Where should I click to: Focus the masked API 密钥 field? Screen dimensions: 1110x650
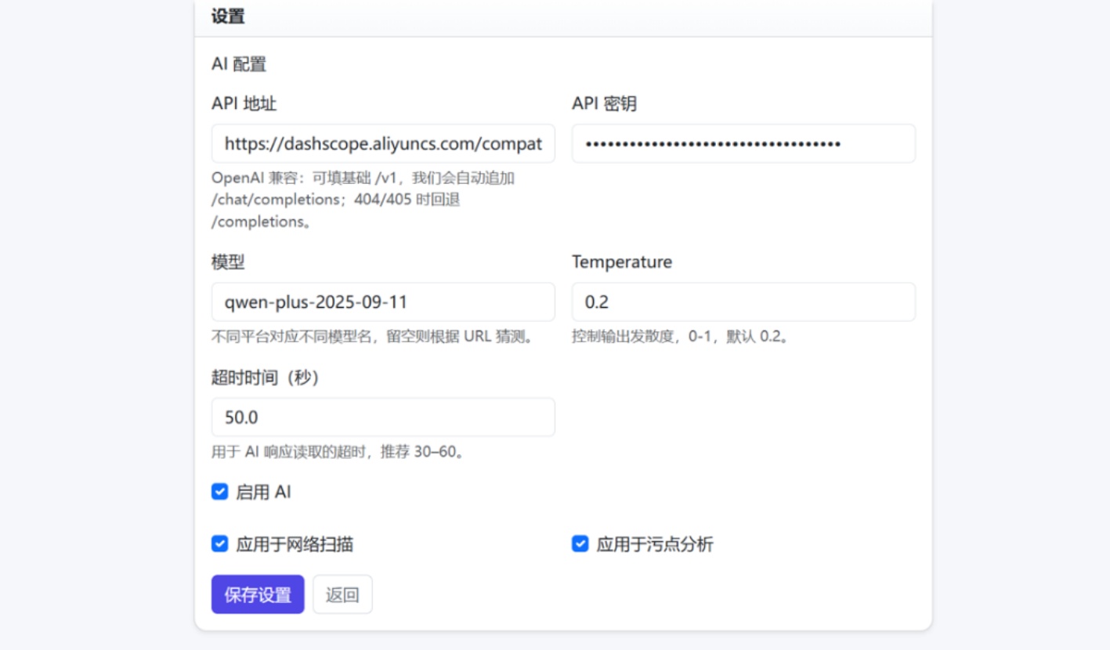743,144
